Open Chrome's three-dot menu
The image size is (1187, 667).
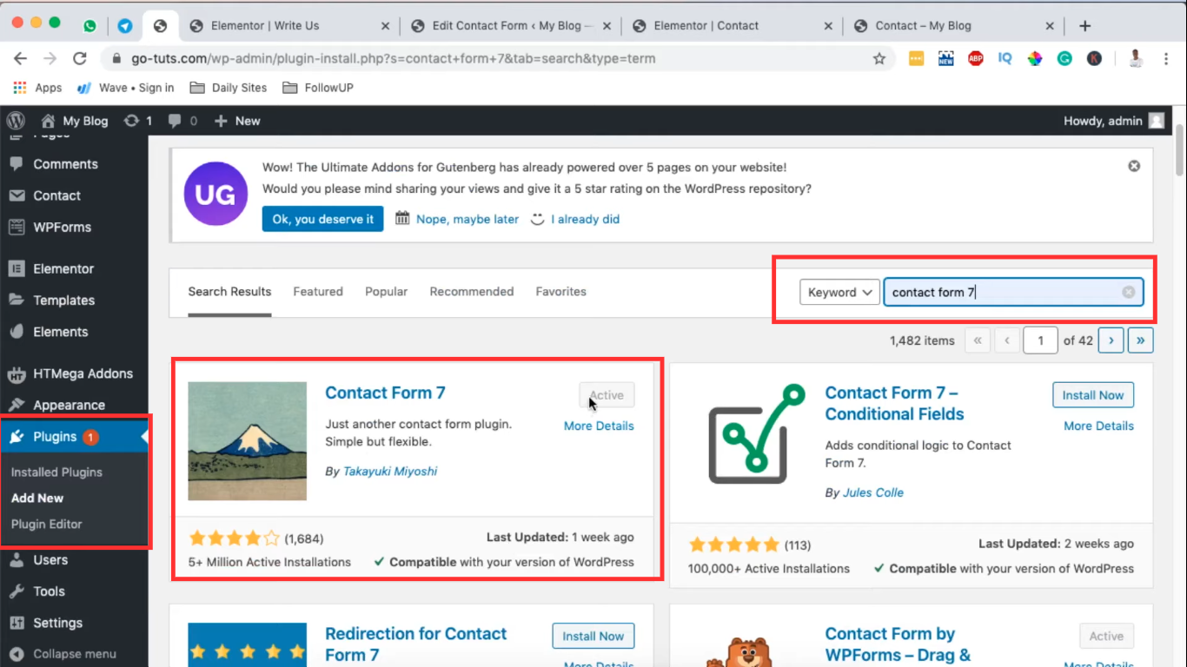pyautogui.click(x=1164, y=59)
